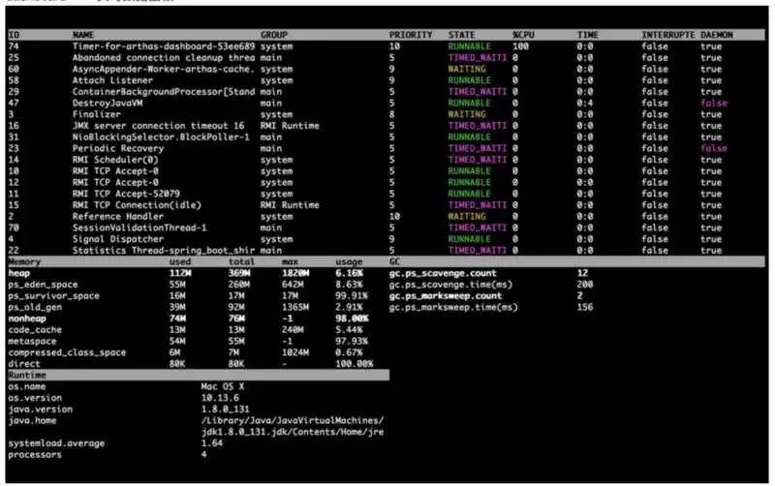Click DestroyJavaVM's false daemon value
775x486 pixels.
(714, 104)
